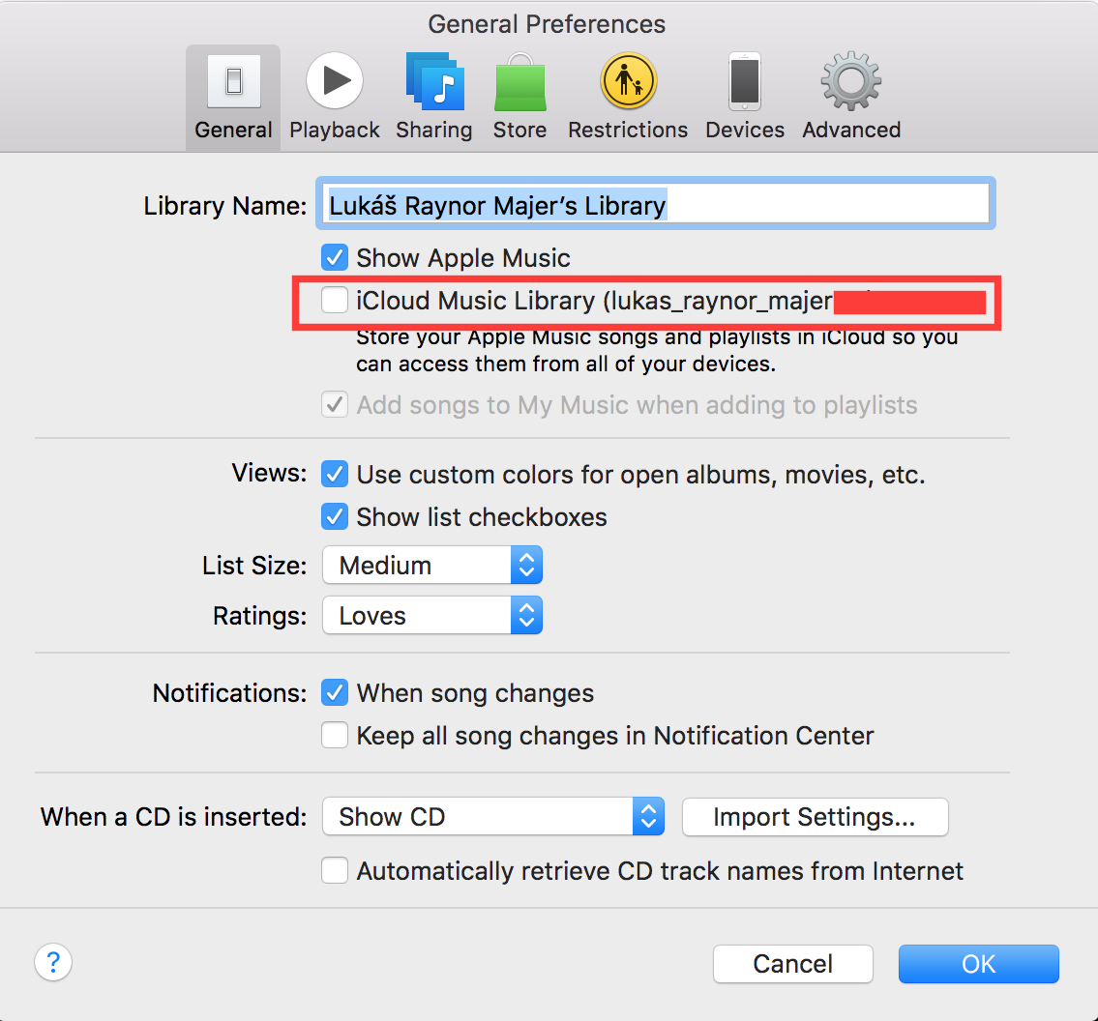Viewport: 1098px width, 1021px height.
Task: Cancel the preferences dialog
Action: tap(792, 964)
